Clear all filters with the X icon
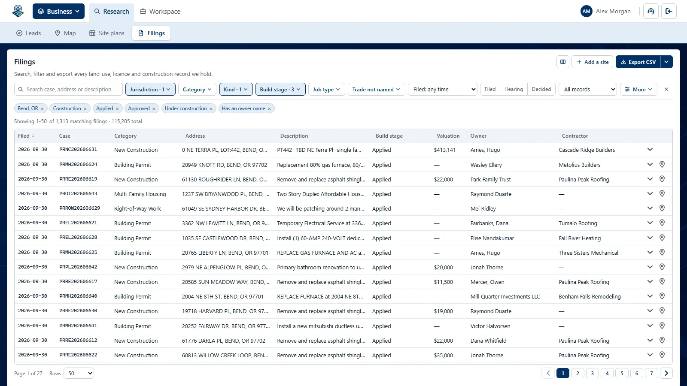The width and height of the screenshot is (687, 386). [666, 89]
